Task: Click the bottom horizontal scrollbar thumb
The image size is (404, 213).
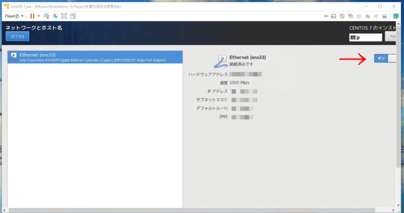Action: coord(191,210)
